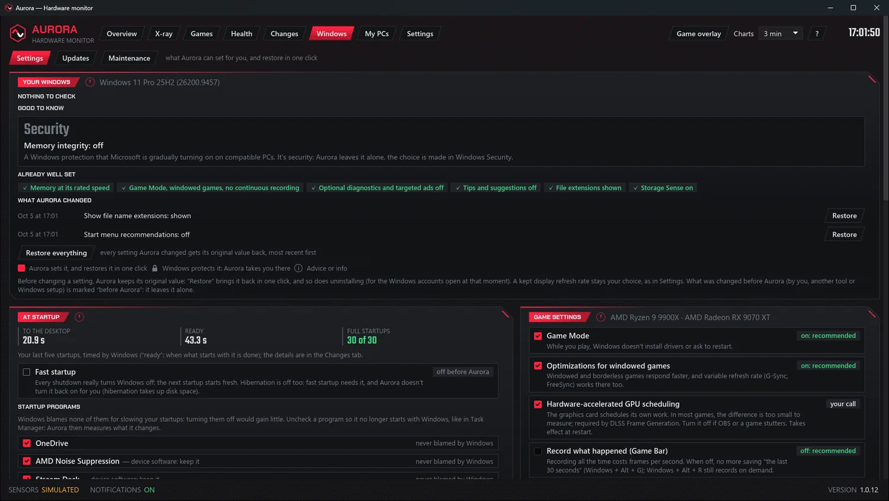Collapse the Game Settings panel corner marker
The width and height of the screenshot is (889, 501).
[872, 314]
